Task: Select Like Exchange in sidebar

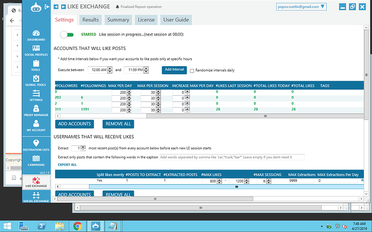Action: pos(36,182)
